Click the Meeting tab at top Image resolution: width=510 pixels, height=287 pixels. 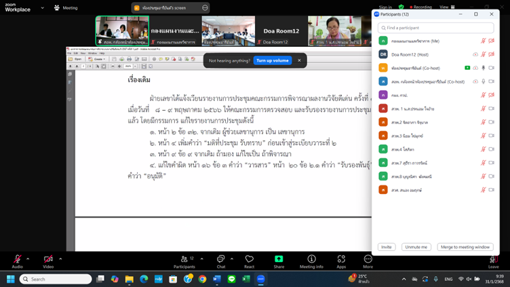click(x=66, y=8)
